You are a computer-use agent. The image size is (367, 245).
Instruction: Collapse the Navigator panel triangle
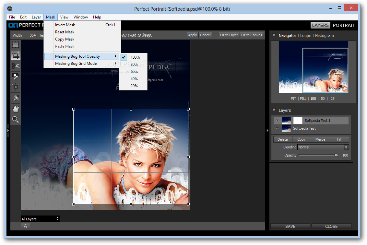coord(274,35)
